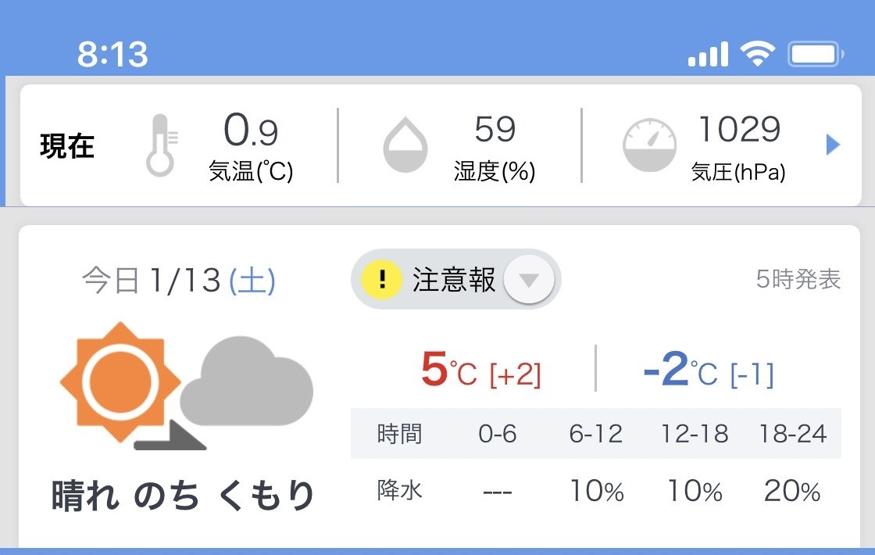Tap the pressure gauge icon
This screenshot has width=875, height=555.
(x=649, y=145)
